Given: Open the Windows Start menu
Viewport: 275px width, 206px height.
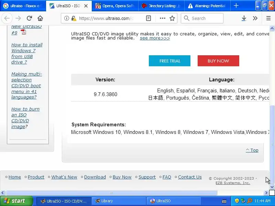Looking at the screenshot, I should click(16, 201).
